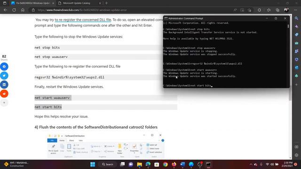Open the re-register the concerned DLL file link
The height and width of the screenshot is (169, 301).
tap(83, 20)
